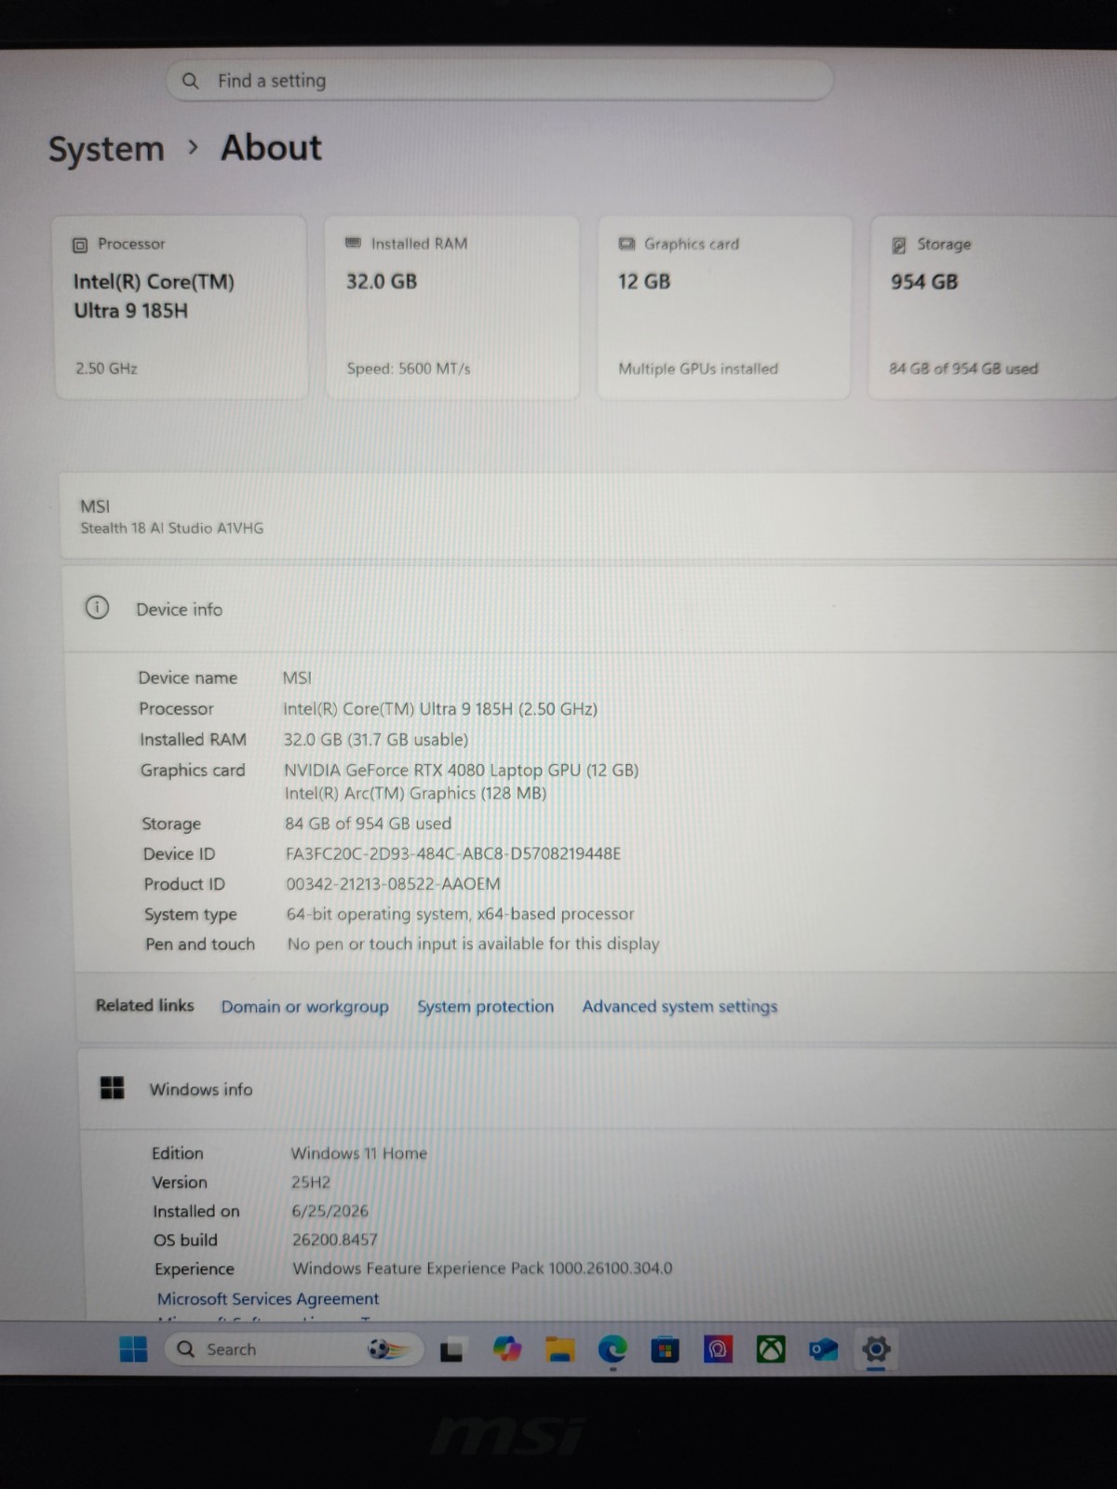Open Microsoft Store from the taskbar
Image resolution: width=1117 pixels, height=1489 pixels.
[x=665, y=1349]
